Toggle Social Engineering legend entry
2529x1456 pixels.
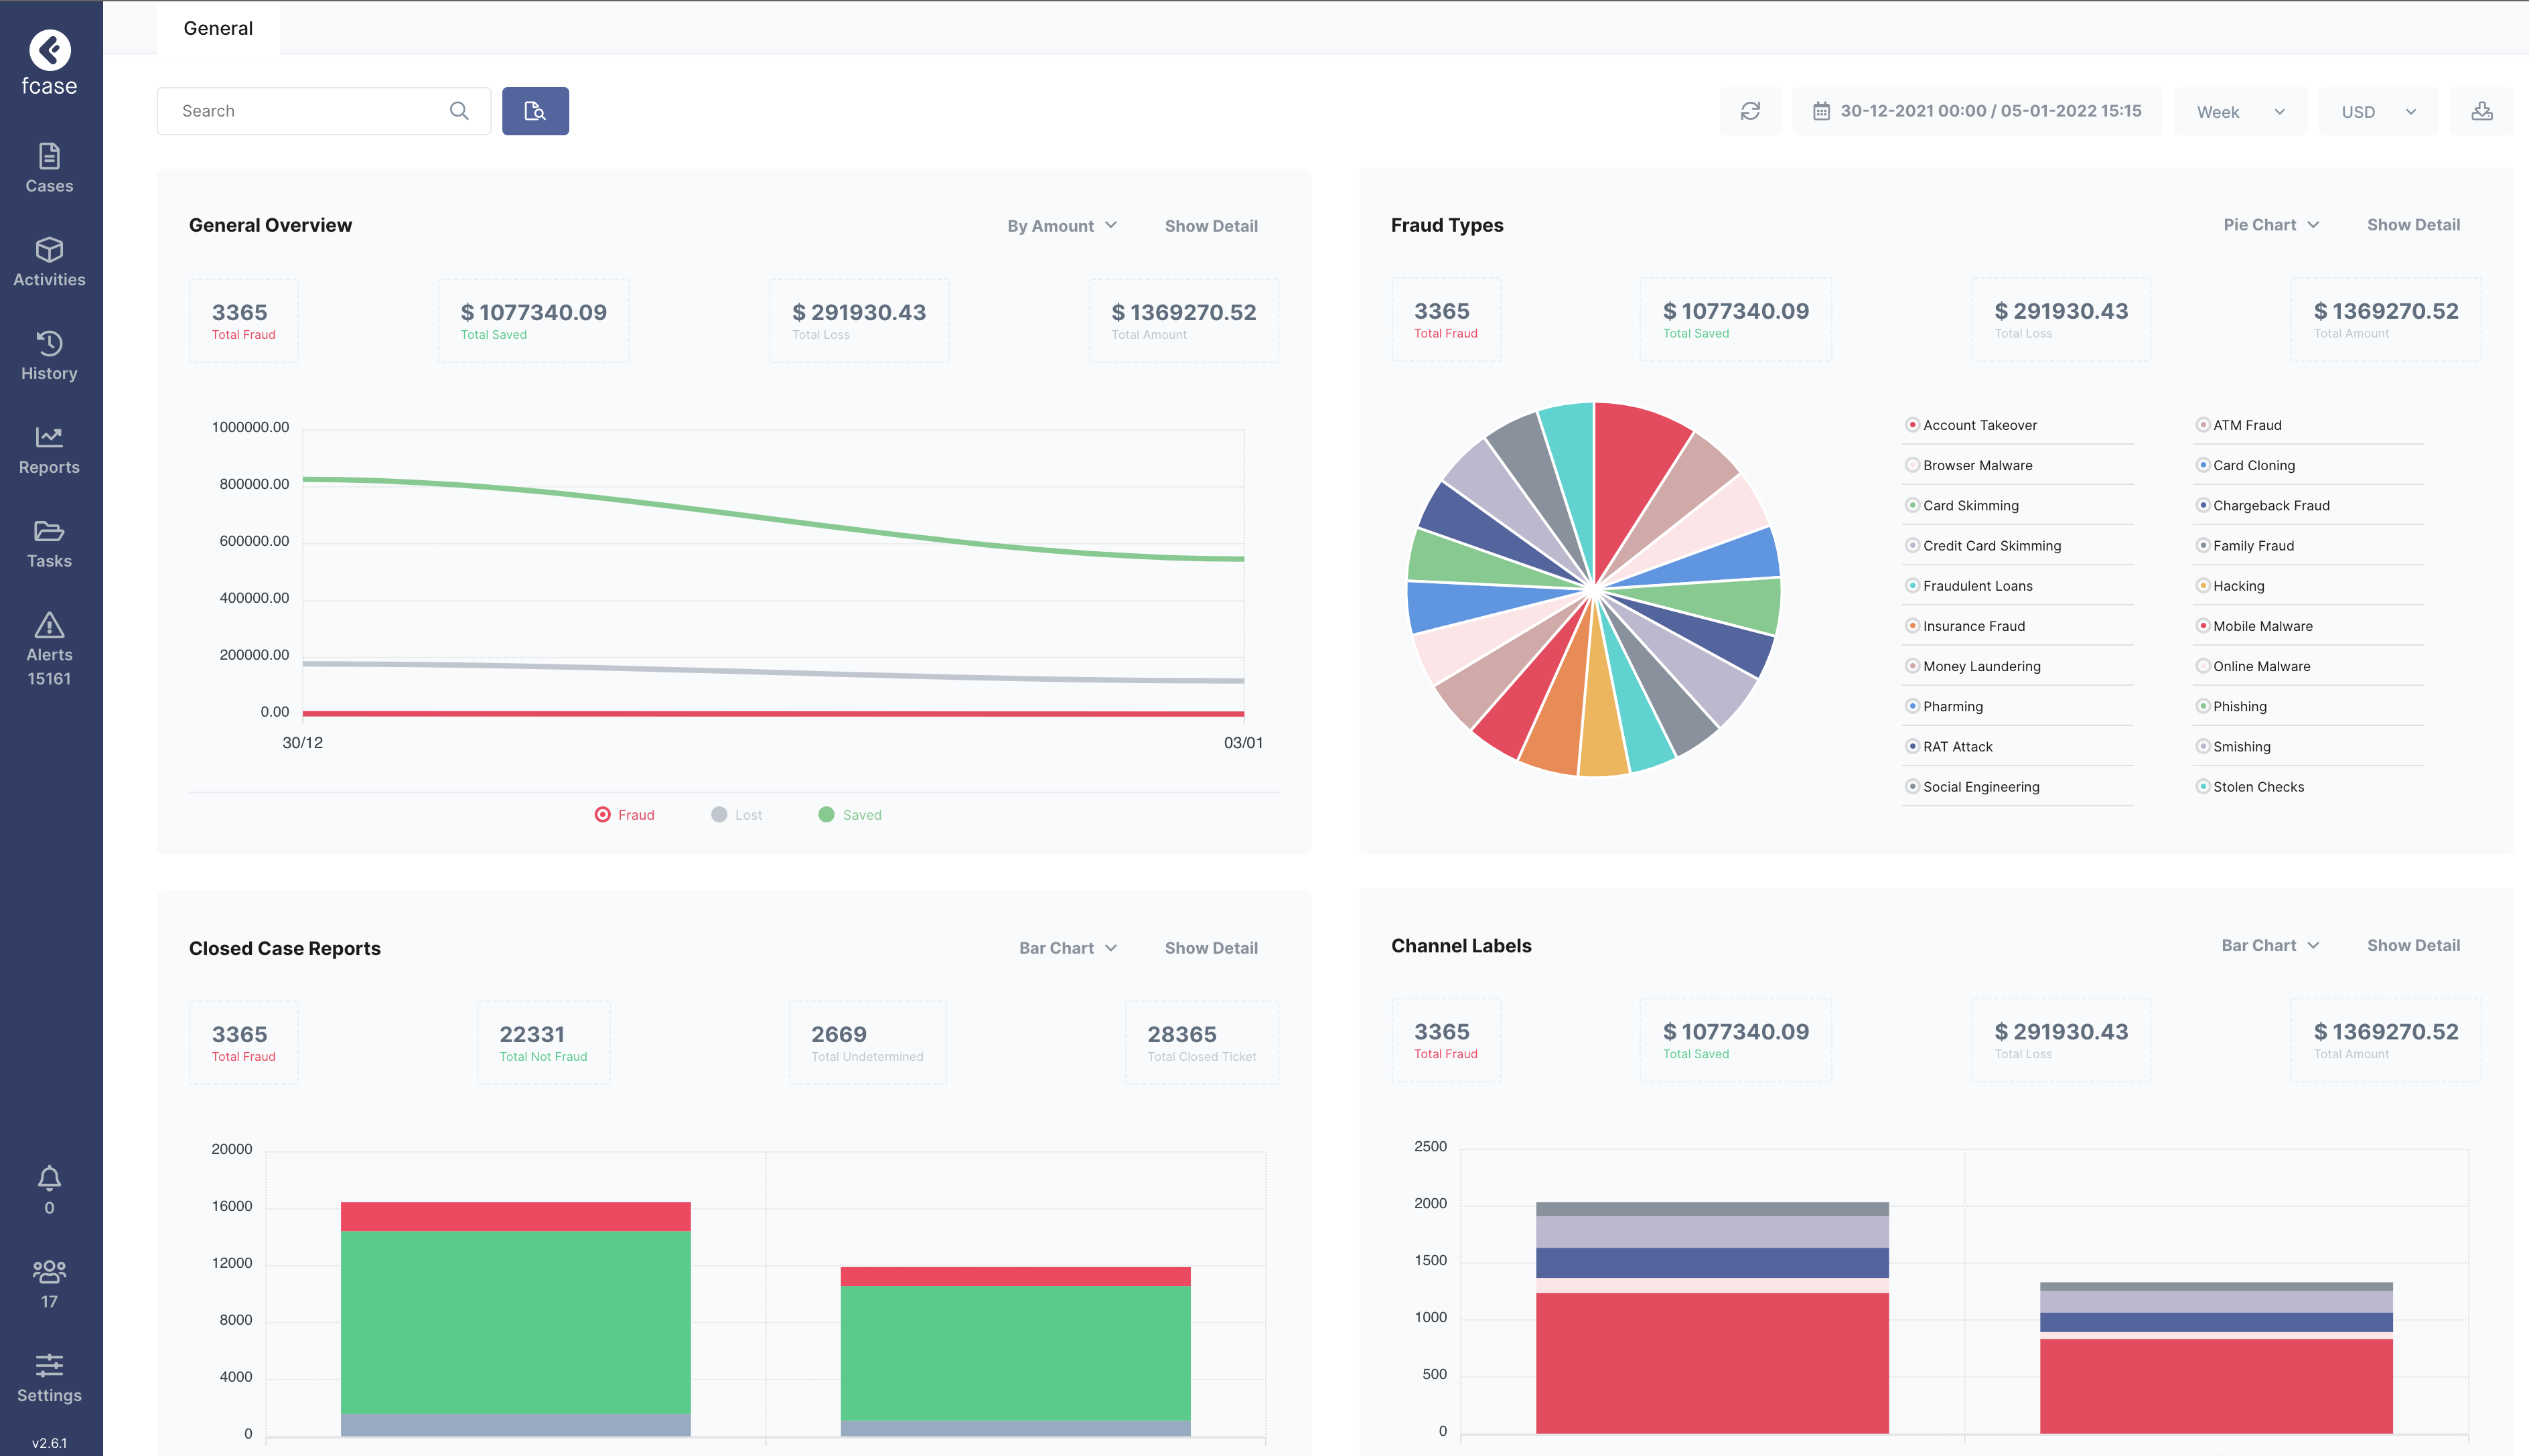[x=1972, y=787]
